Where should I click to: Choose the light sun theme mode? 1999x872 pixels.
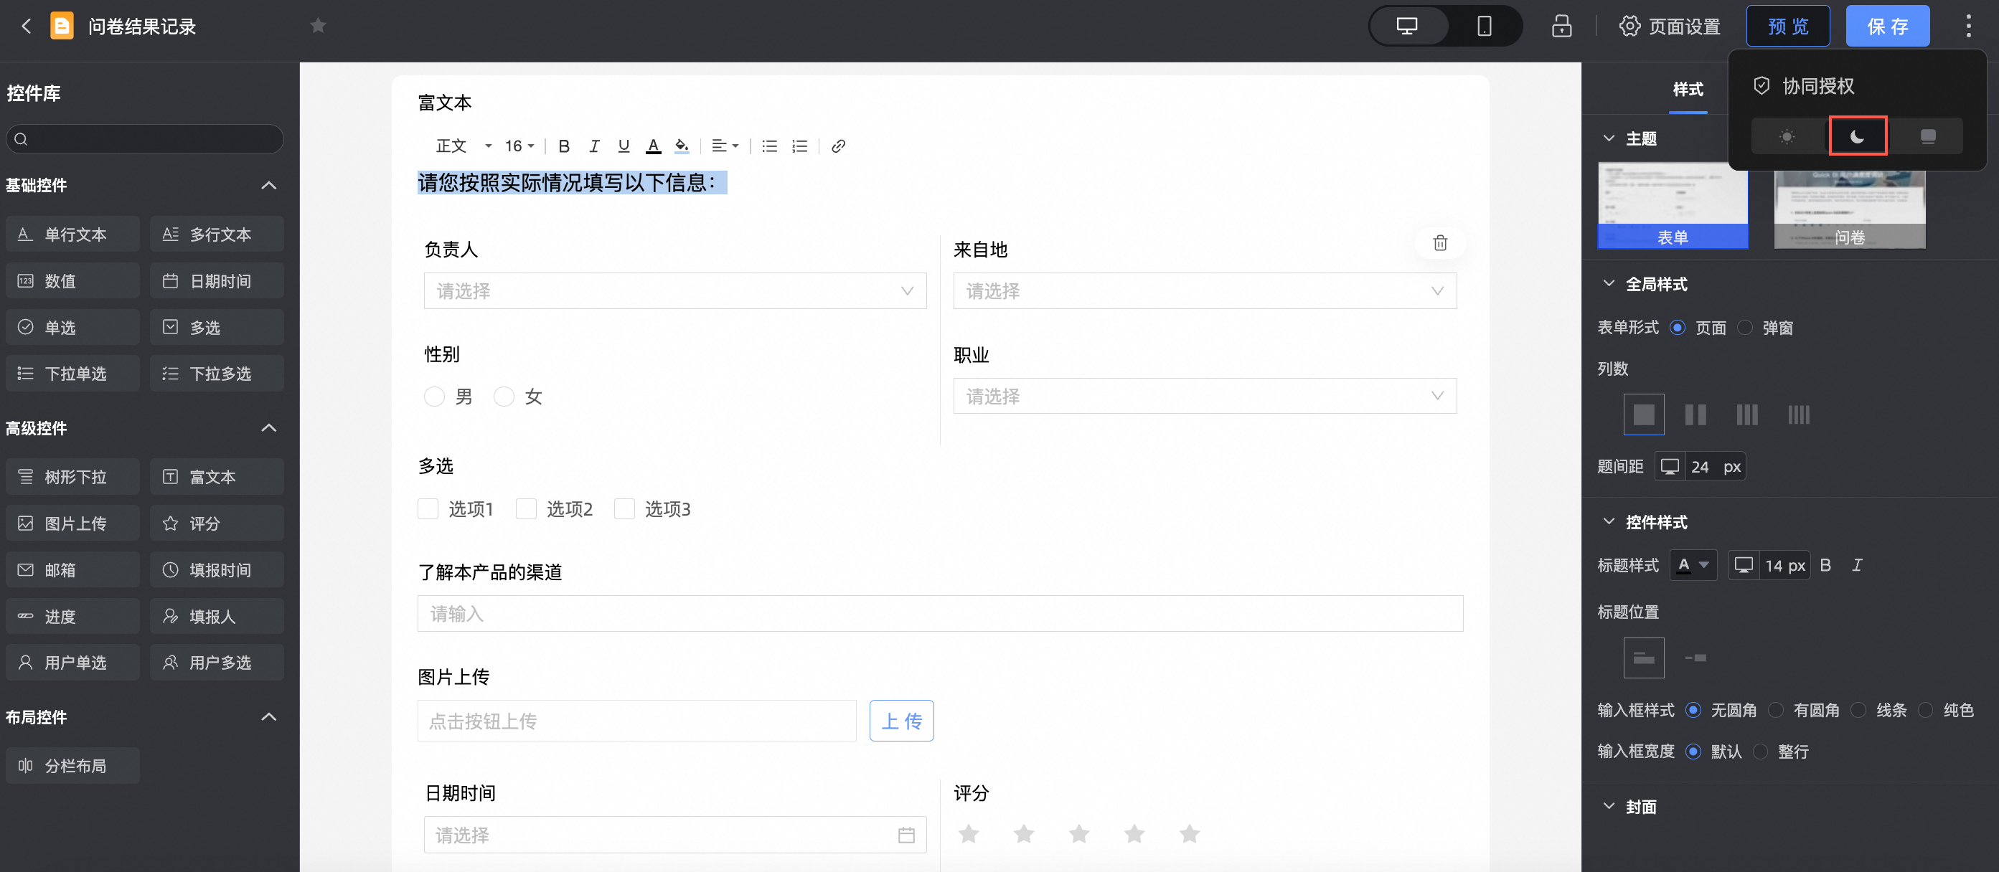tap(1787, 136)
